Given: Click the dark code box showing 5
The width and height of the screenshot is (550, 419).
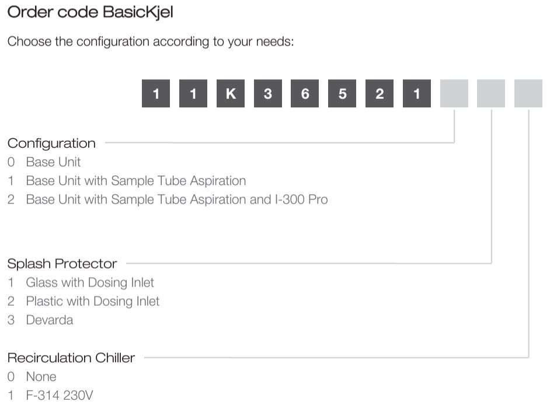Looking at the screenshot, I should point(342,93).
